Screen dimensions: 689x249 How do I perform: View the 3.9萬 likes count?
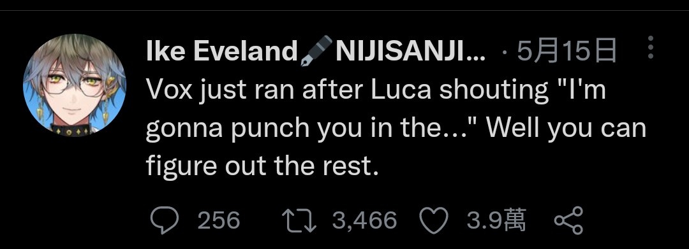tap(496, 220)
